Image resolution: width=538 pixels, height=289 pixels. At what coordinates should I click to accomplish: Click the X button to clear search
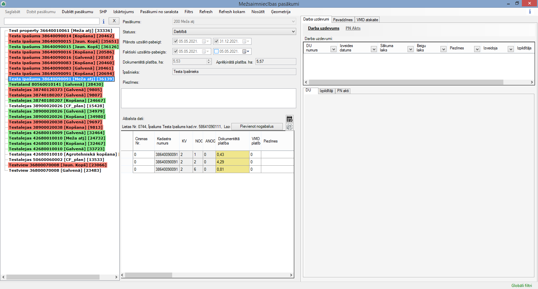[x=114, y=21]
